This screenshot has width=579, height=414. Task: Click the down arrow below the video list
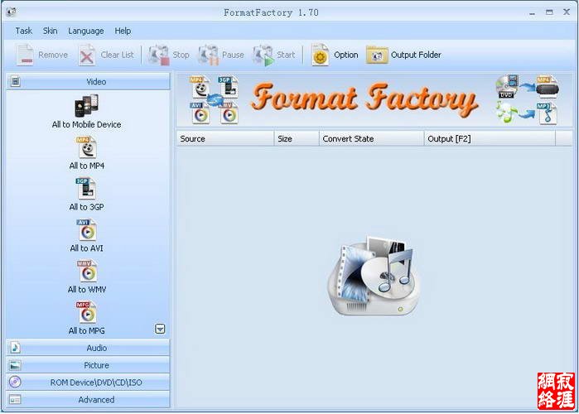[160, 329]
